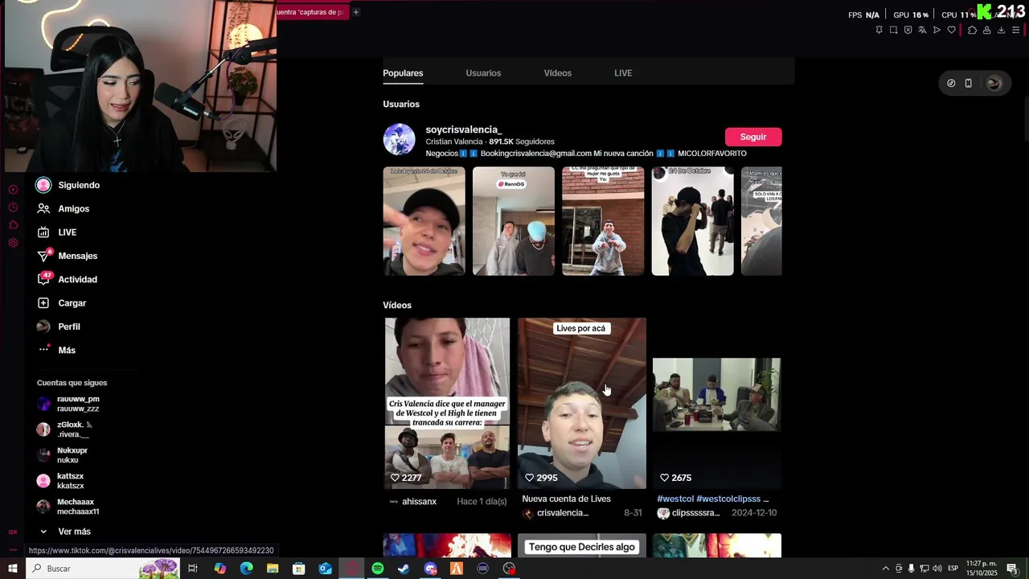Screen dimensions: 1029x579
Task: Open the extensions puzzle icon
Action: (x=972, y=30)
